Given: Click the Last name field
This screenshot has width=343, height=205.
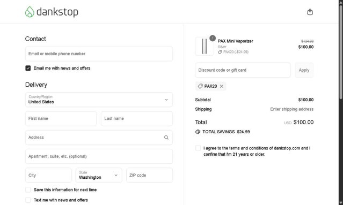Looking at the screenshot, I should (x=137, y=118).
